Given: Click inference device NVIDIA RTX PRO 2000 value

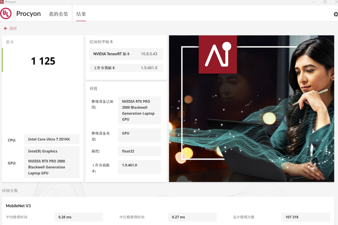Looking at the screenshot, I should coord(139,110).
